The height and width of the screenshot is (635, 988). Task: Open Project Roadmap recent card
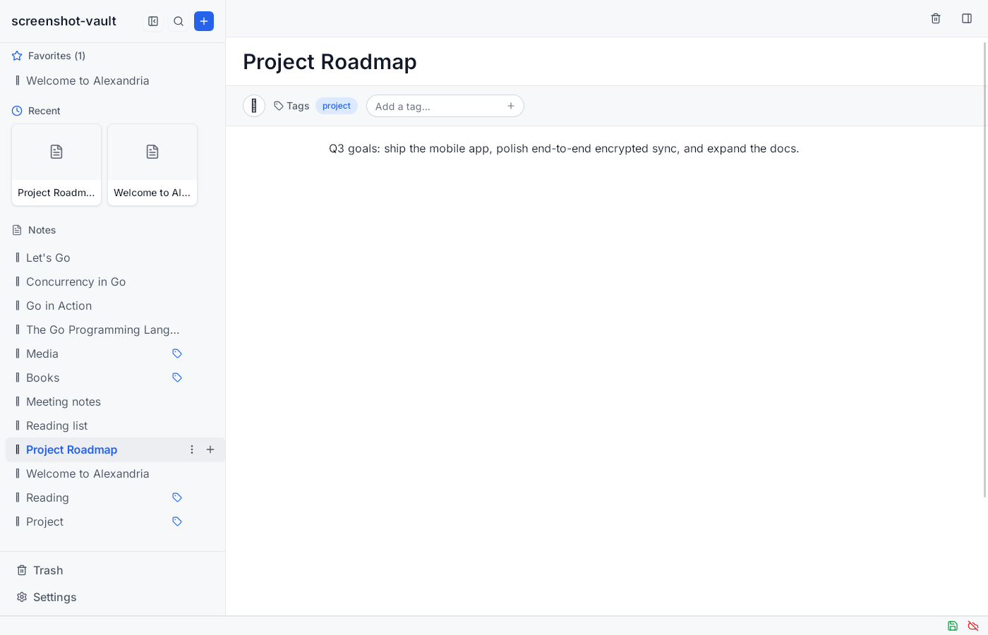coord(56,164)
